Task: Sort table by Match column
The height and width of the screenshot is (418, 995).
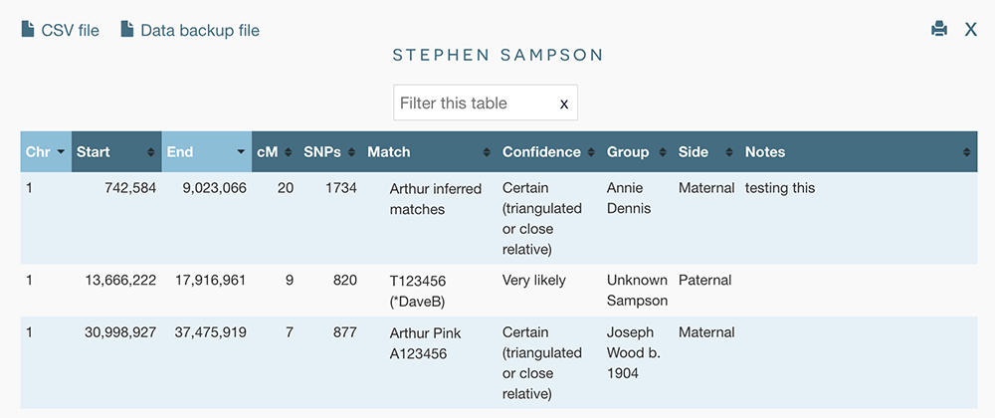Action: click(x=428, y=152)
